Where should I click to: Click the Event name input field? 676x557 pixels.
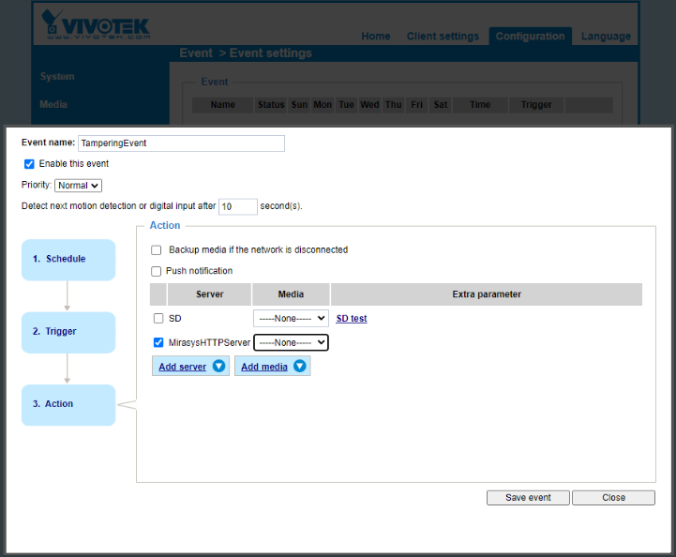(x=181, y=143)
